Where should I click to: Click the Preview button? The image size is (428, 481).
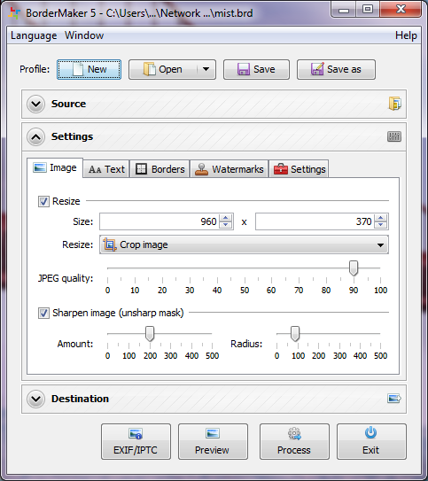click(213, 442)
